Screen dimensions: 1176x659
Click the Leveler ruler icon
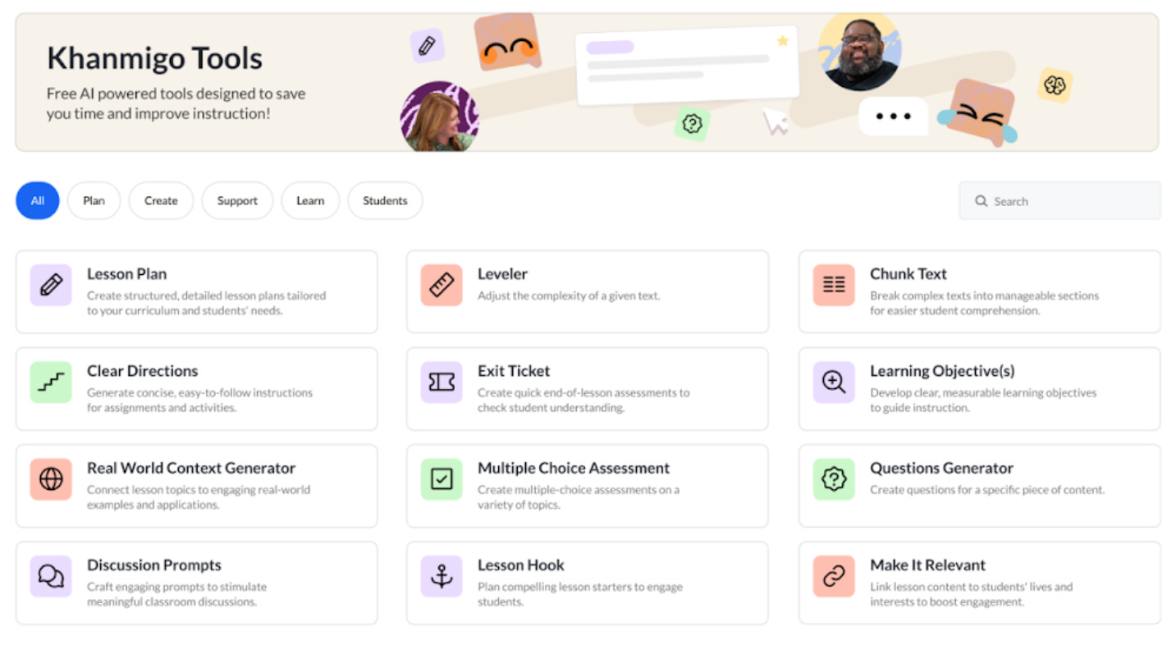coord(442,286)
